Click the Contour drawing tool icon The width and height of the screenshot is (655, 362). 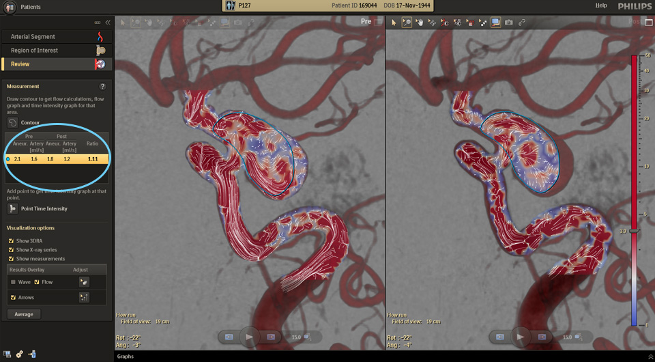pyautogui.click(x=13, y=123)
